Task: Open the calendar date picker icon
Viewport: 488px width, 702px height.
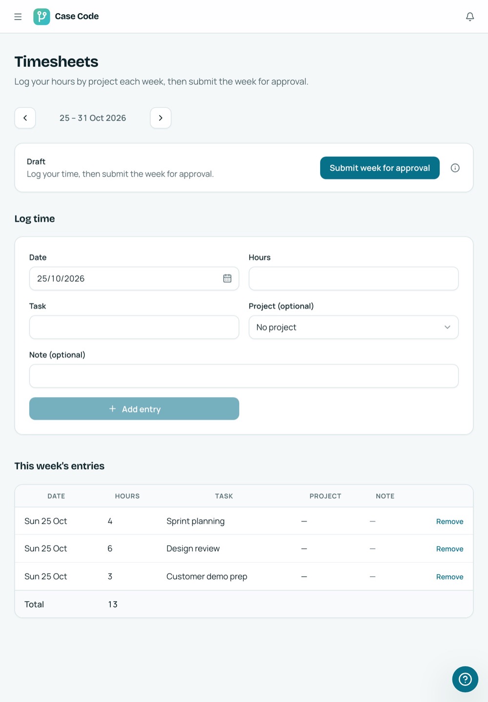Action: (x=227, y=279)
